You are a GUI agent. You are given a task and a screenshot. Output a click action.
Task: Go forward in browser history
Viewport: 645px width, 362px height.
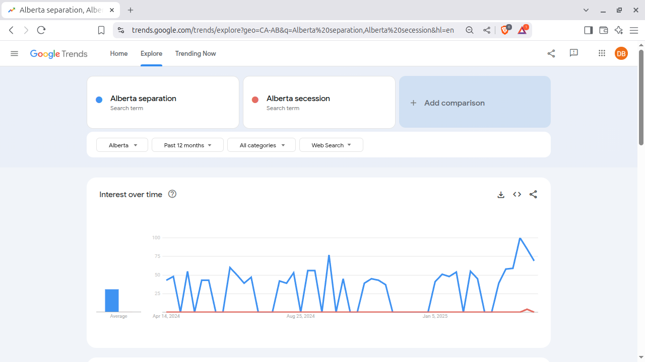pyautogui.click(x=26, y=30)
